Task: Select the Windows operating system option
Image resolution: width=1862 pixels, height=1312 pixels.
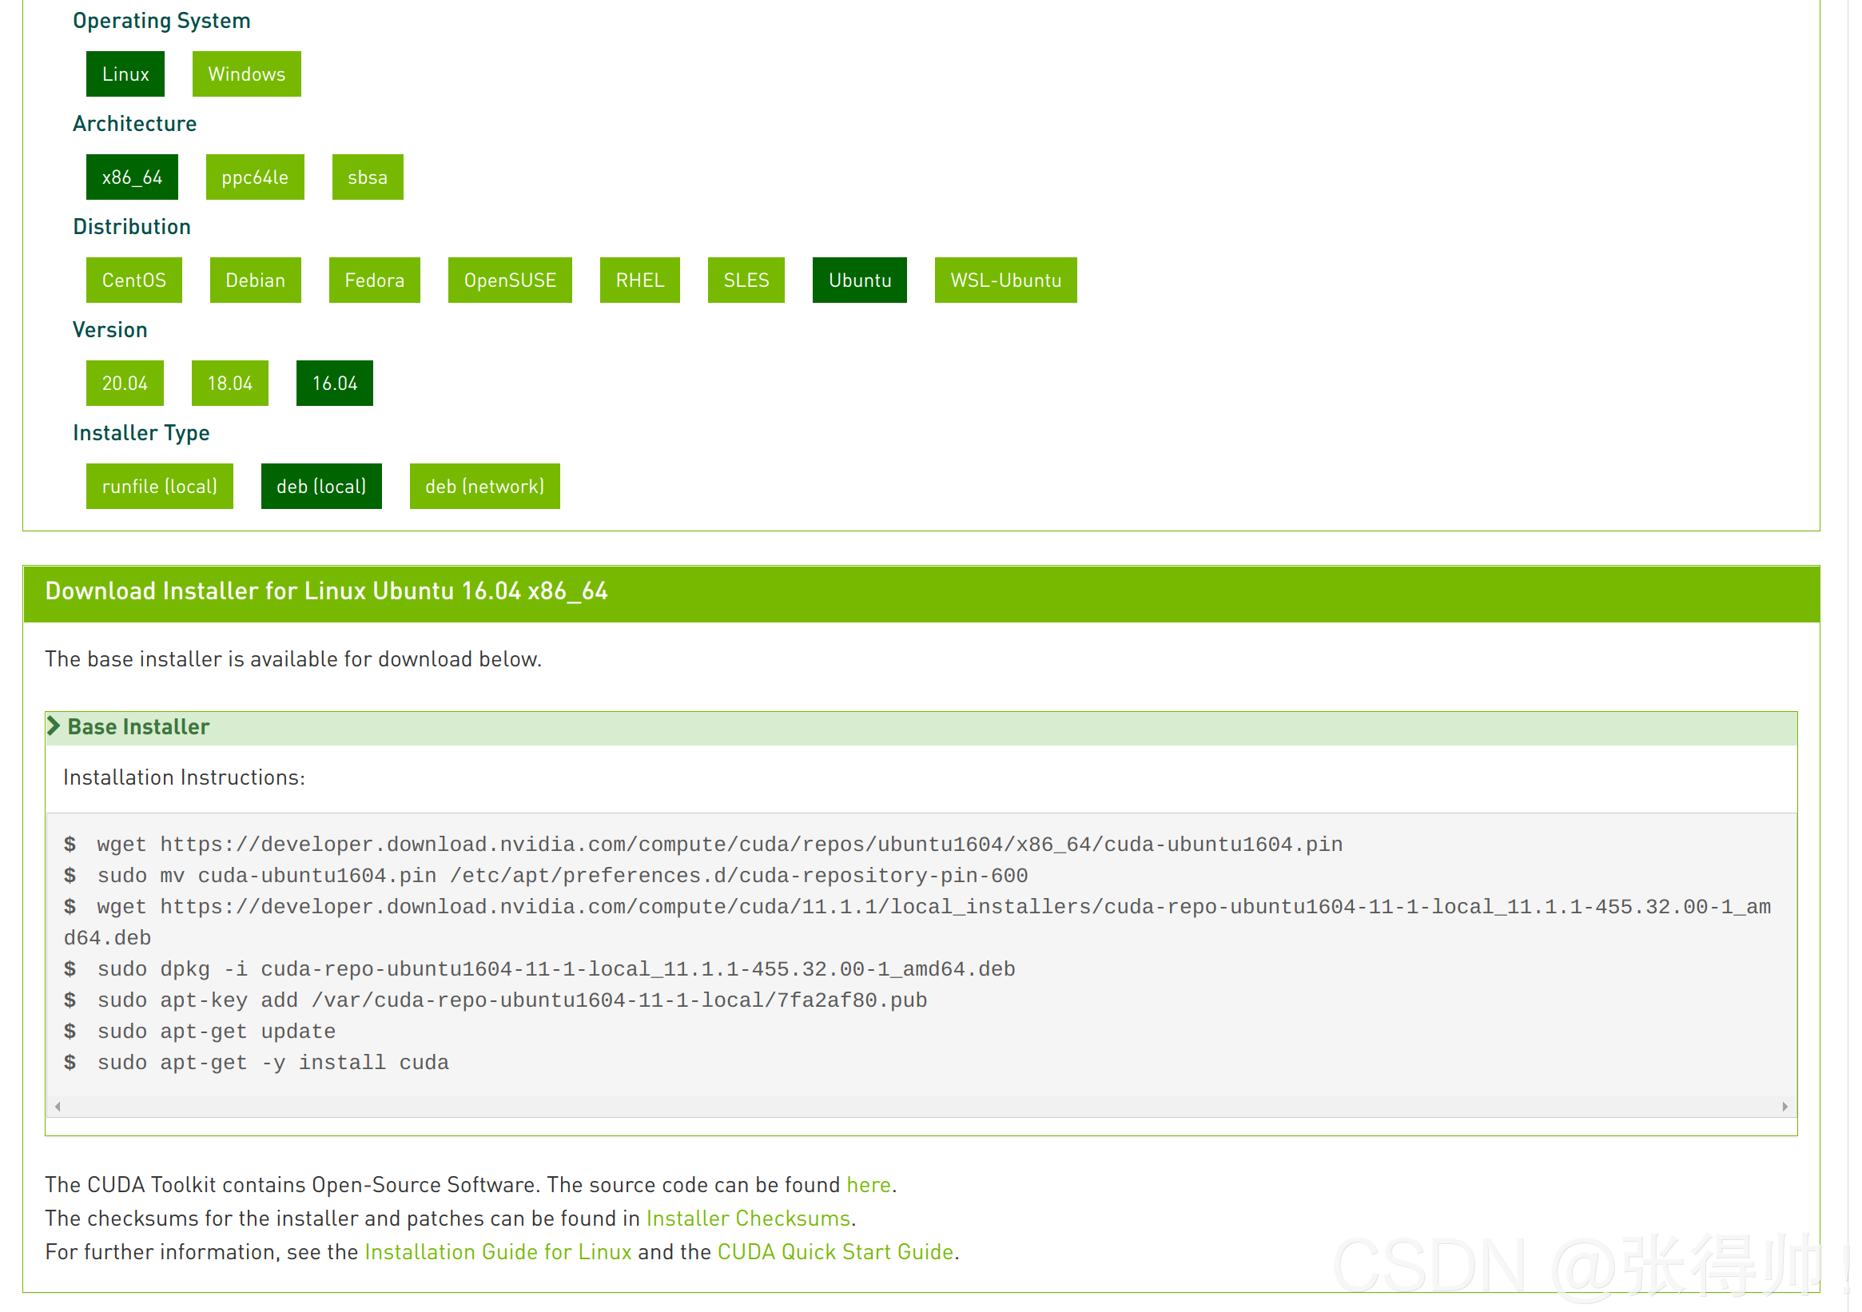Action: [x=247, y=74]
